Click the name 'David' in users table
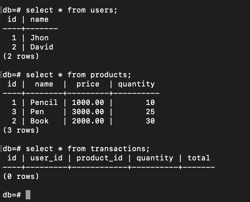250x202 pixels. pos(42,47)
